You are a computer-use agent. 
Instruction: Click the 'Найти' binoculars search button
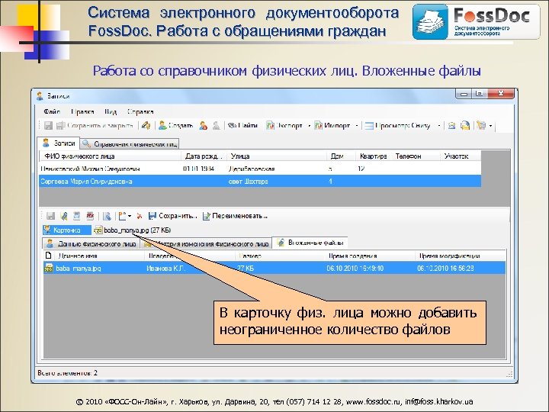click(x=242, y=125)
